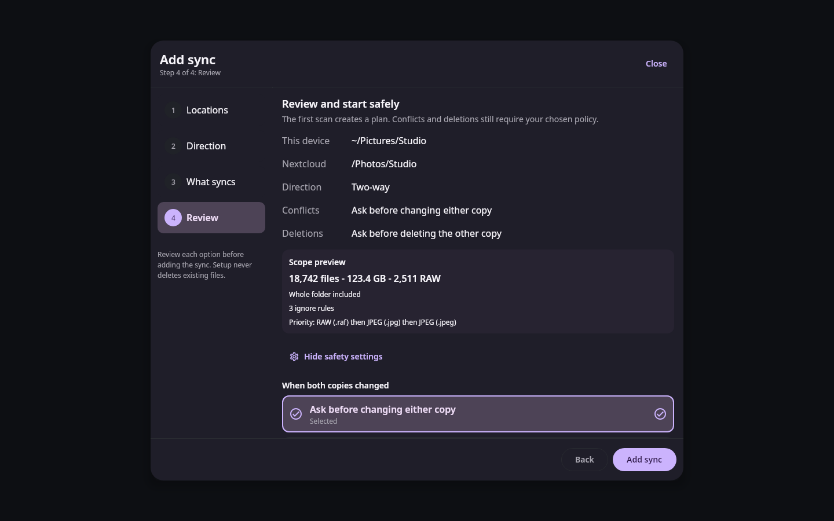Click the step 2 number badge

[173, 146]
